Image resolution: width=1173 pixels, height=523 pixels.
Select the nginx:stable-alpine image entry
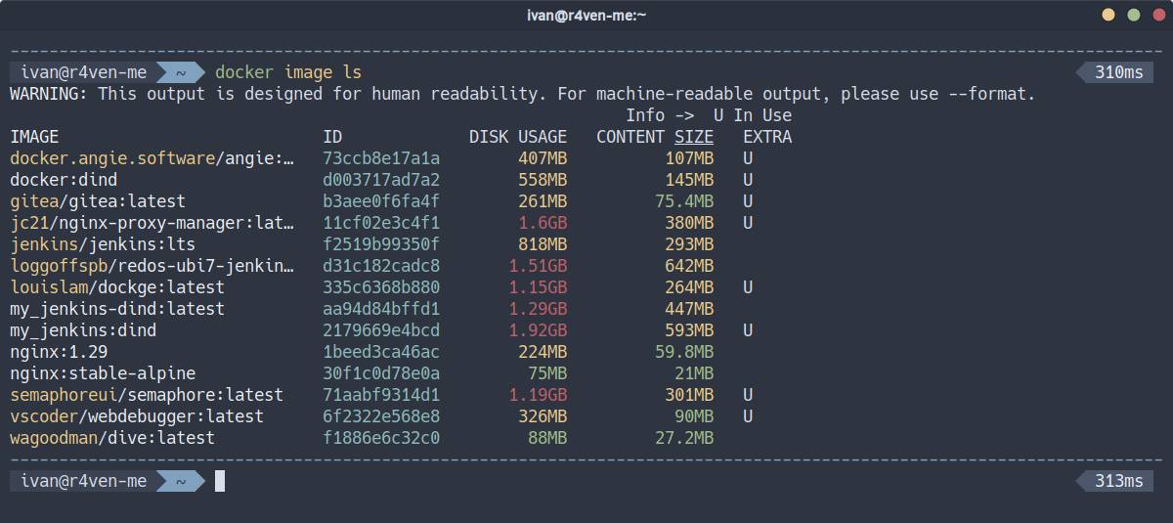pos(103,373)
